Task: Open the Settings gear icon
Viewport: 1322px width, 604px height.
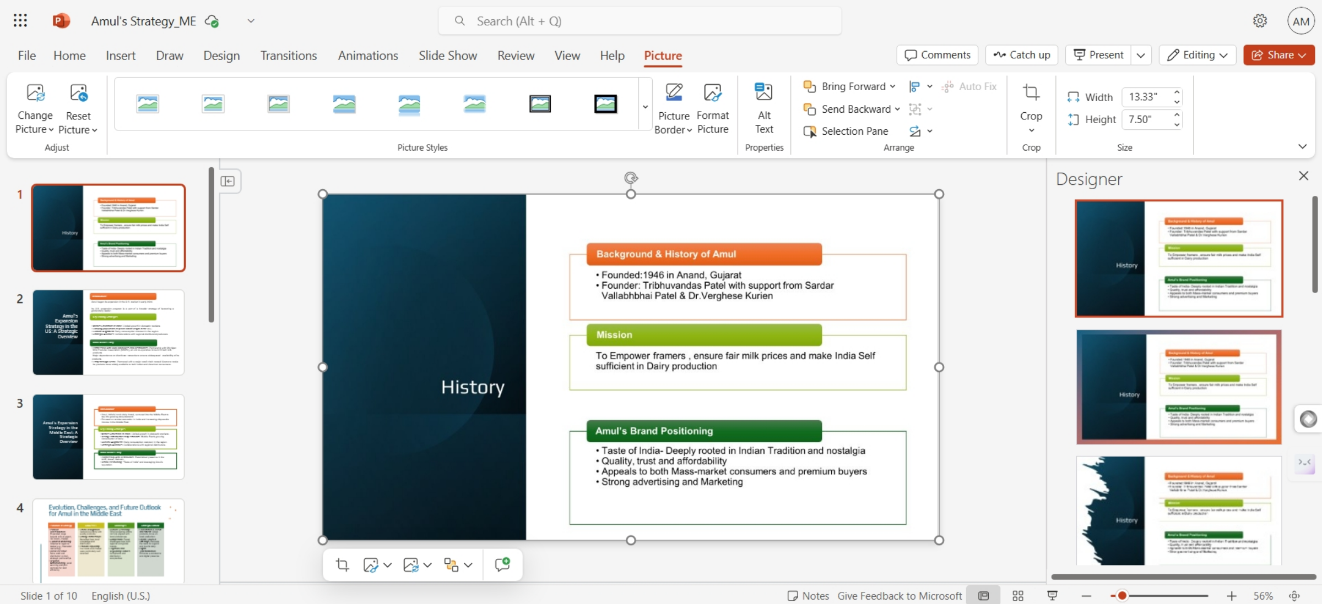Action: click(x=1260, y=21)
